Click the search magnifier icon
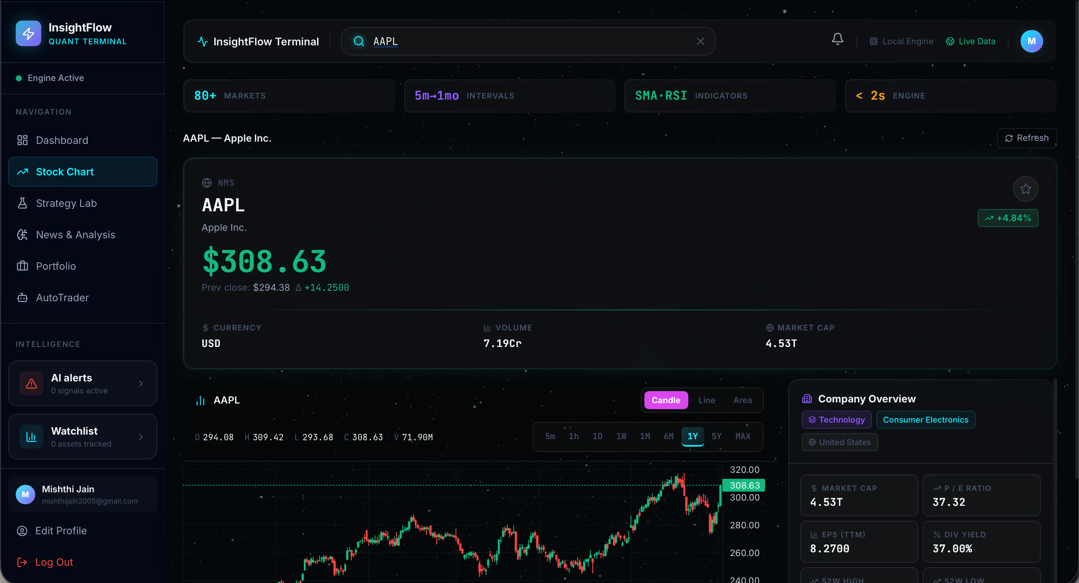 tap(359, 41)
